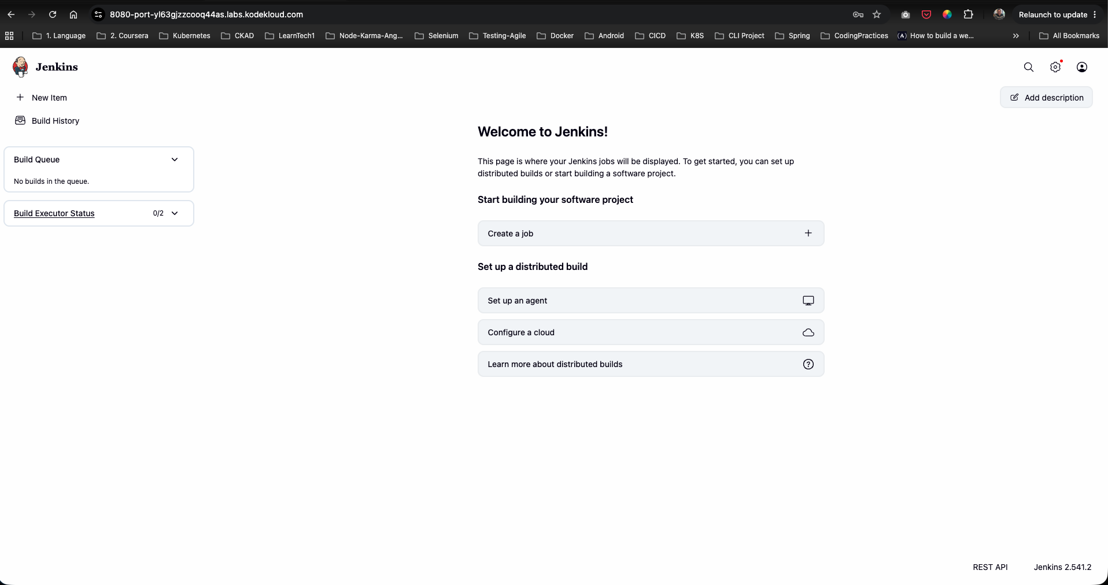Click the Jenkins 2.541.2 version button
This screenshot has height=585, width=1108.
tap(1062, 567)
